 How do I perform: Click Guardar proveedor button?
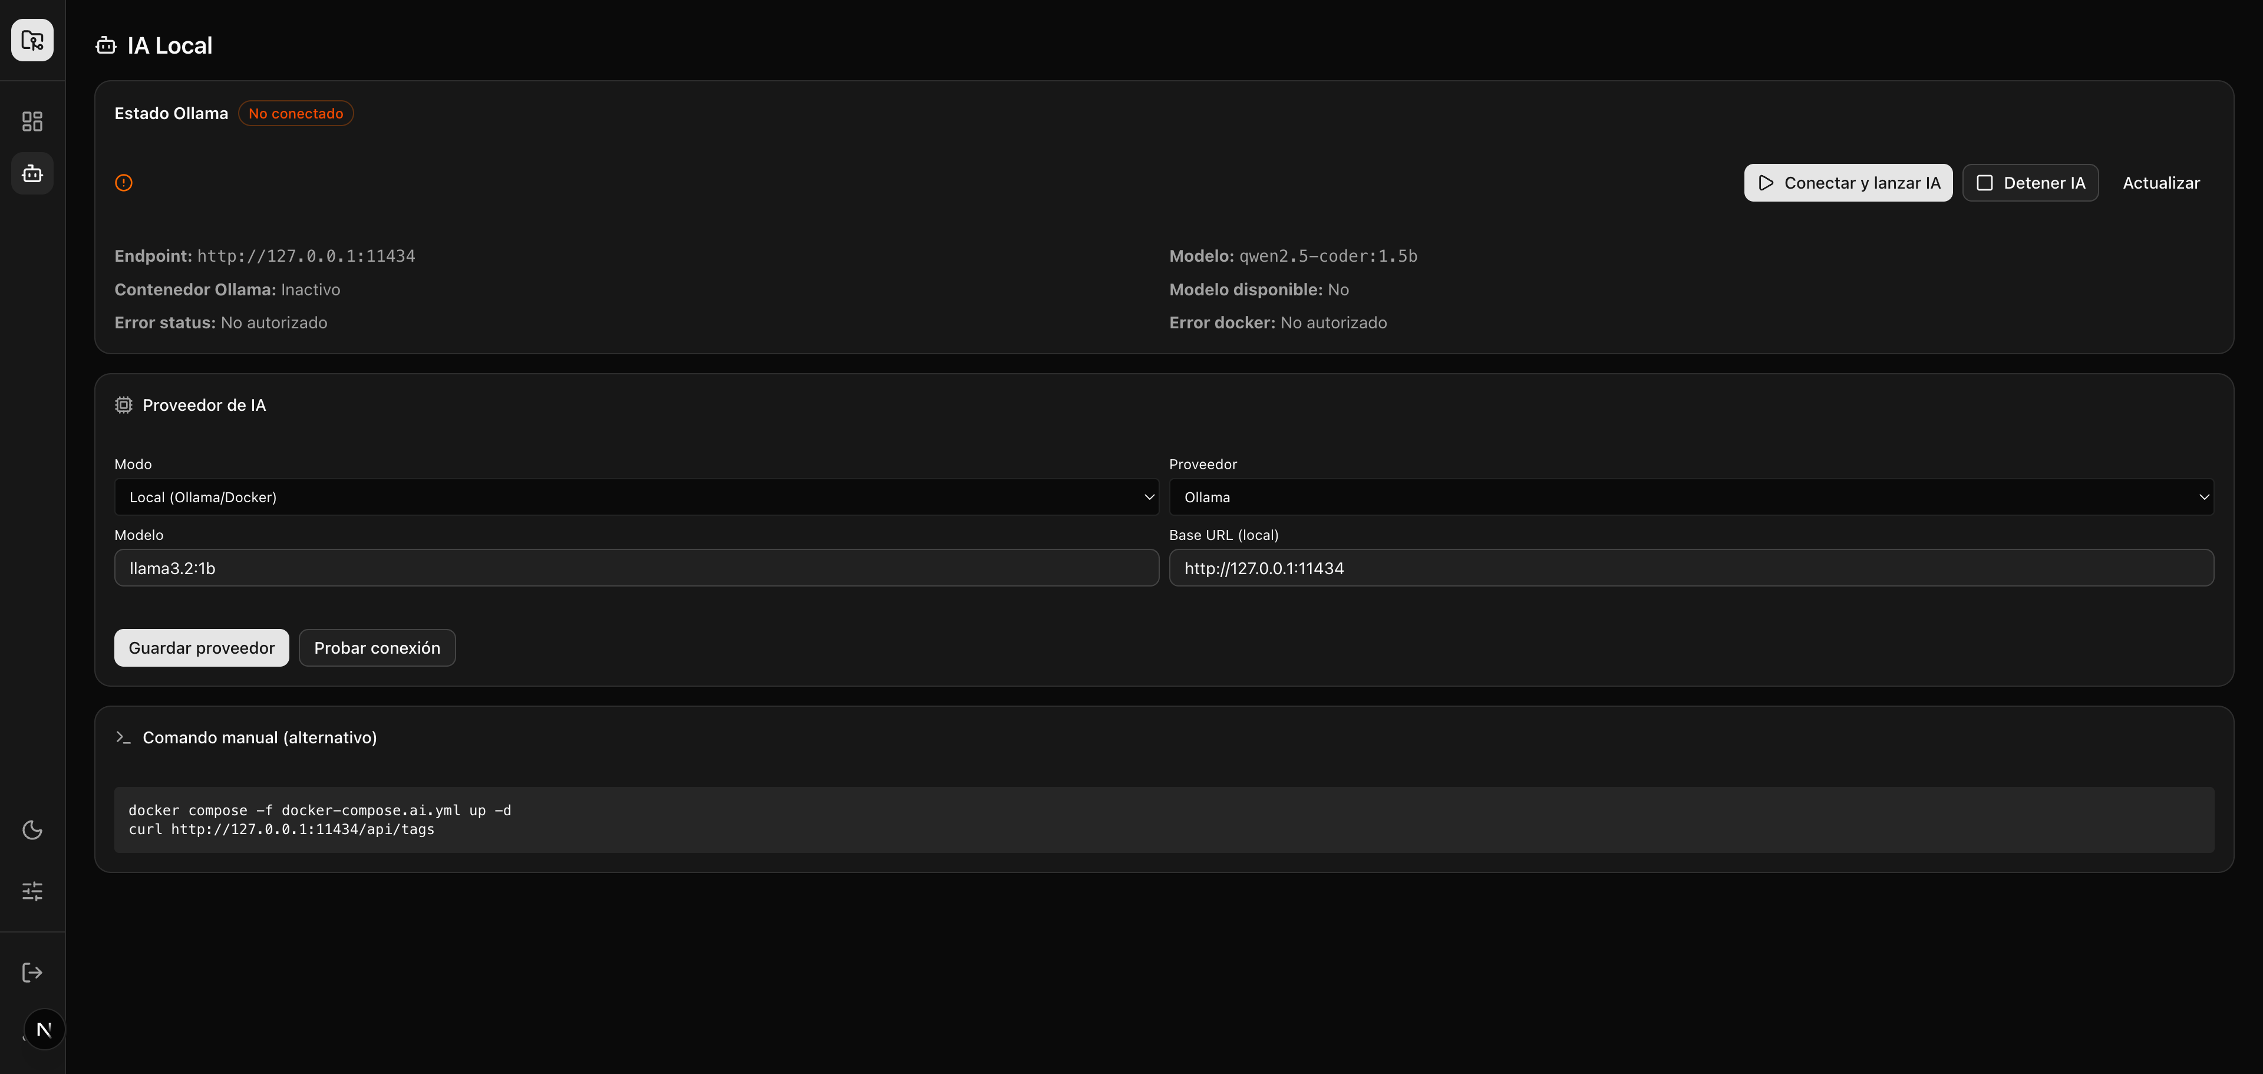pyautogui.click(x=201, y=648)
